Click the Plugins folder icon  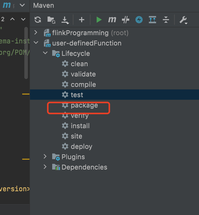tap(56, 157)
